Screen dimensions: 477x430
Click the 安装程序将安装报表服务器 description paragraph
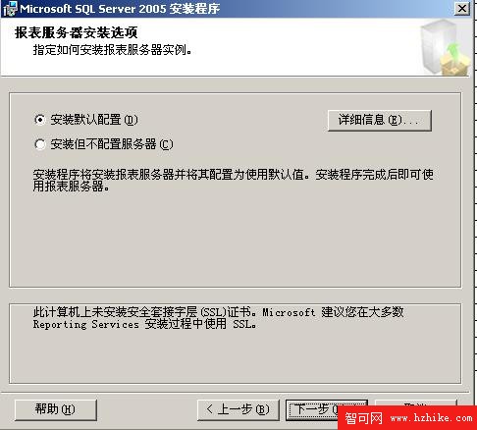pyautogui.click(x=233, y=180)
